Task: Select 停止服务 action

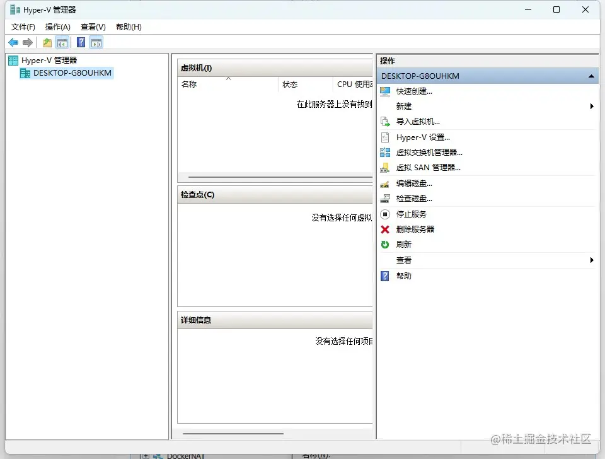Action: pyautogui.click(x=412, y=214)
